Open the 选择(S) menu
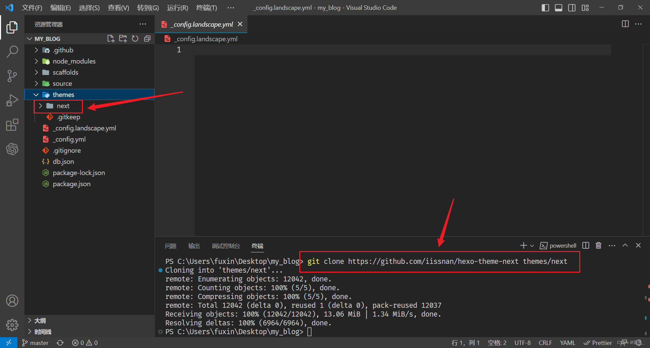The height and width of the screenshot is (348, 650). click(x=89, y=7)
